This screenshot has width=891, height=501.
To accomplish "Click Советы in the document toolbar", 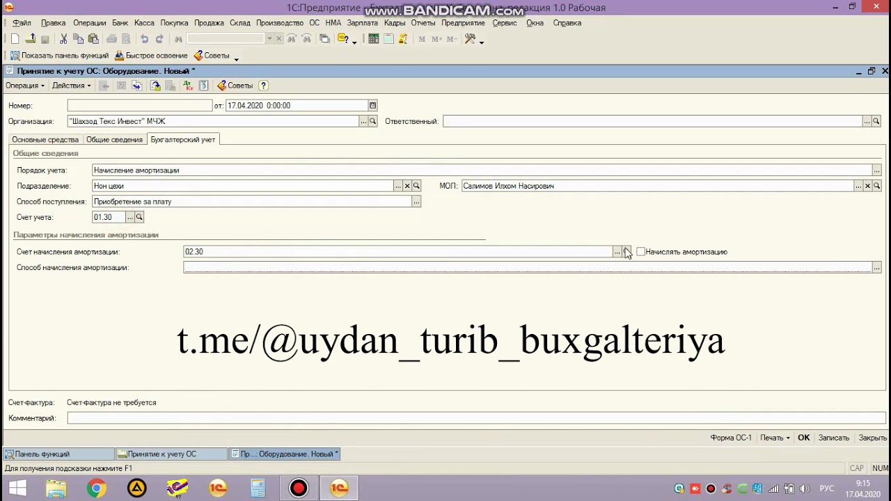I will point(235,86).
